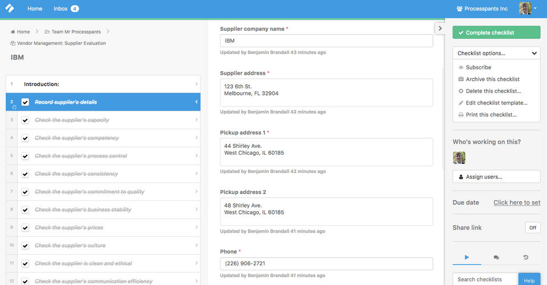Viewport: 547px width, 285px height.
Task: Click the Inbox count badge 4
Action: (x=75, y=9)
